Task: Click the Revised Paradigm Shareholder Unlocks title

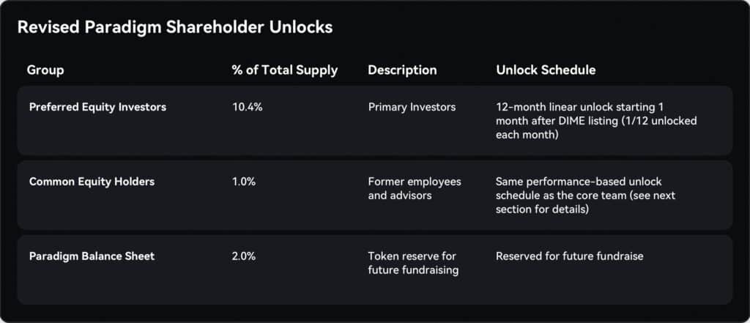Action: click(x=174, y=27)
